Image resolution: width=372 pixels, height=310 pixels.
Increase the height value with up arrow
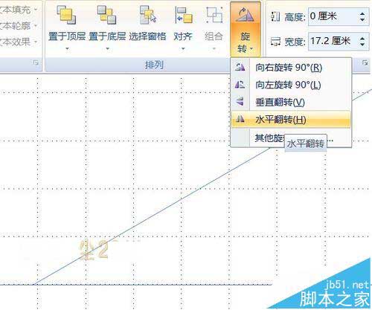(362, 14)
